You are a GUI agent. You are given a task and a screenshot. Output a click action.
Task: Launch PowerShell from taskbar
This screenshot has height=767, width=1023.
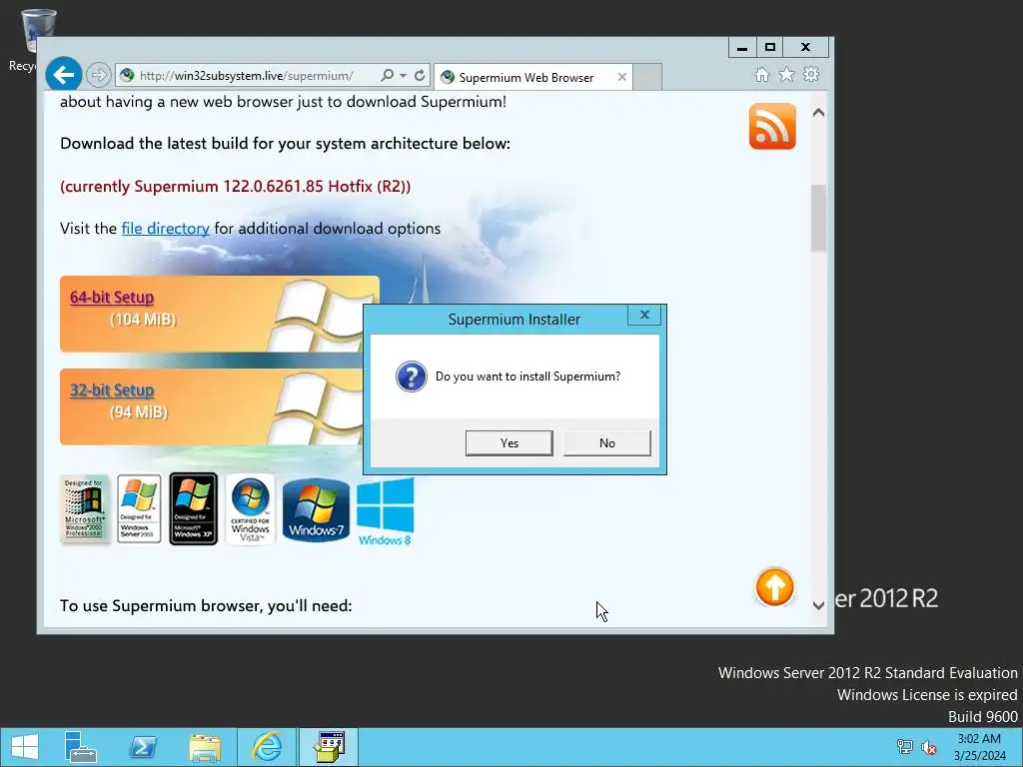pos(142,747)
